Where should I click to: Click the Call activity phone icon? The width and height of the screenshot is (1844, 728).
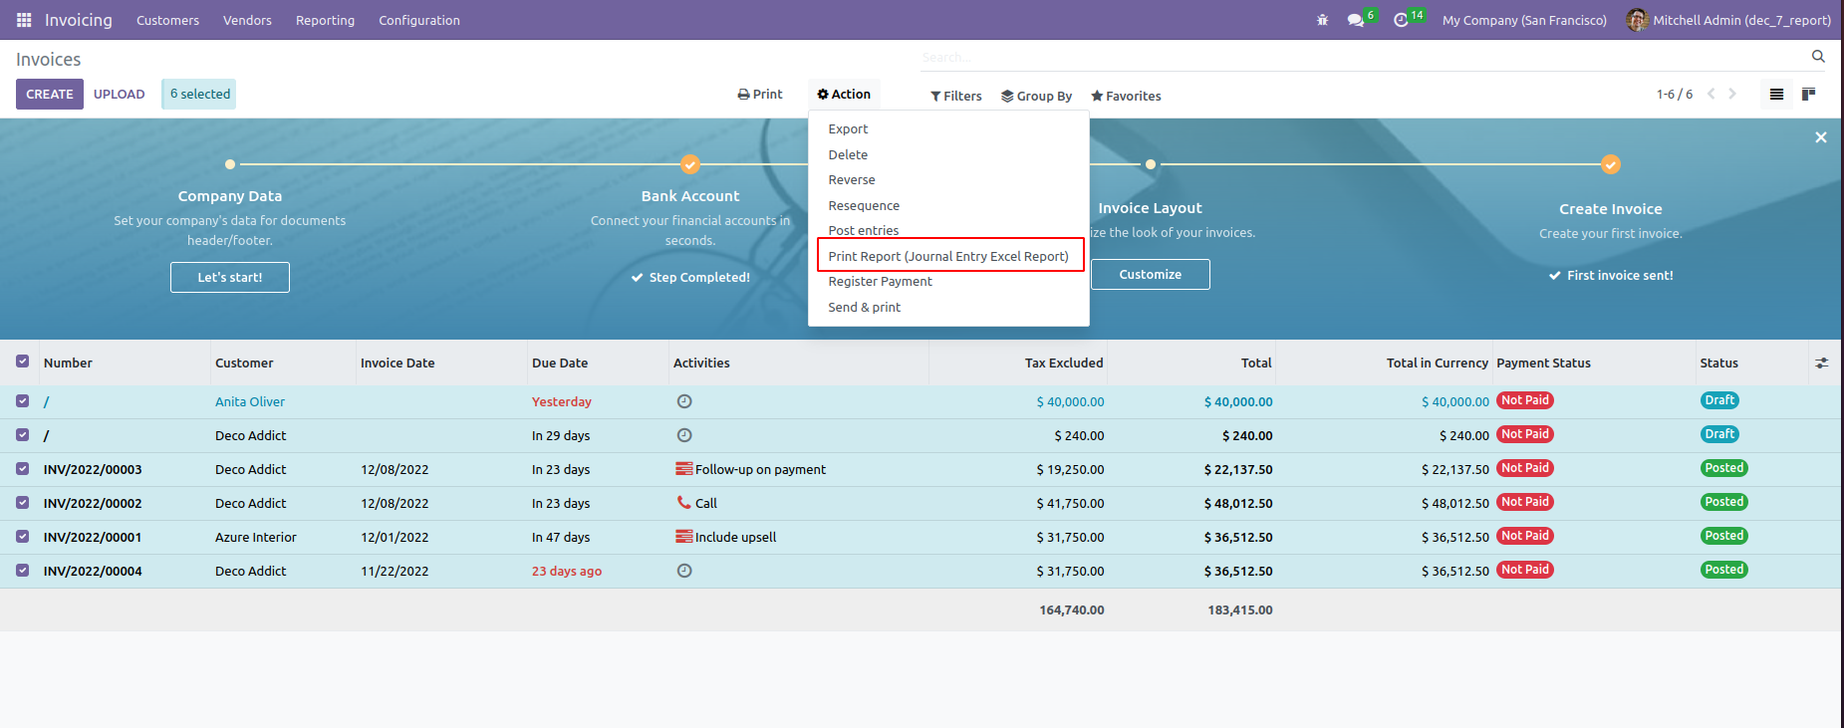pyautogui.click(x=683, y=503)
